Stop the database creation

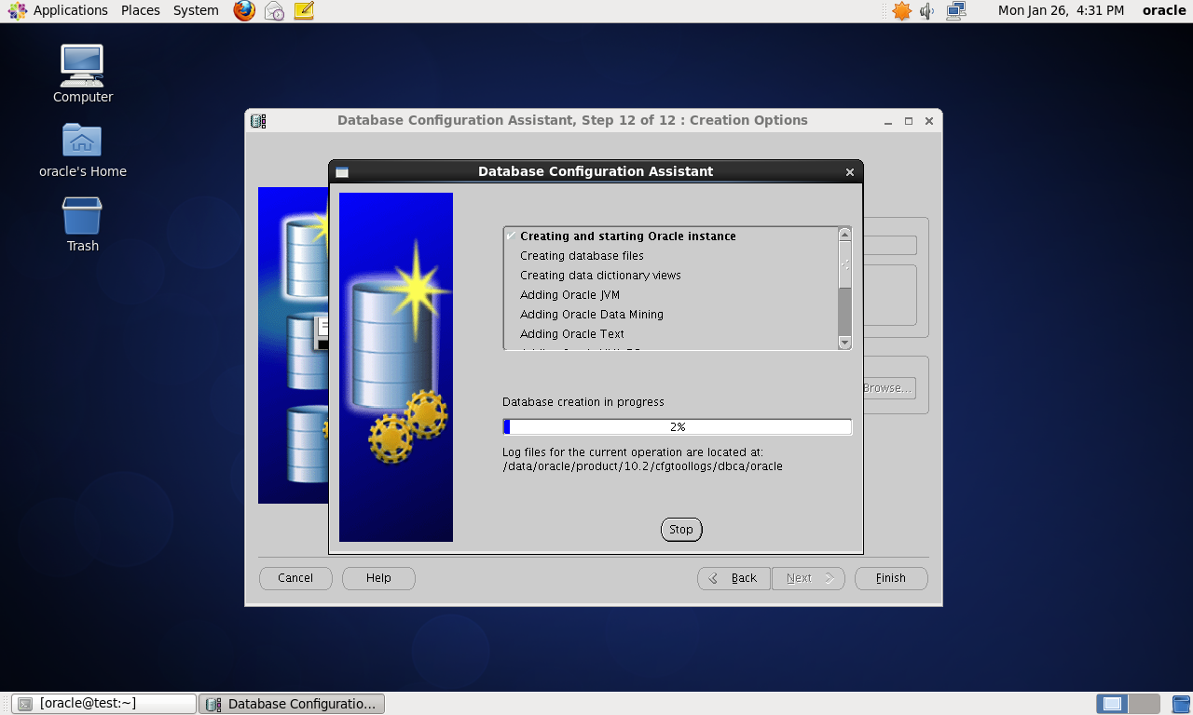[681, 529]
